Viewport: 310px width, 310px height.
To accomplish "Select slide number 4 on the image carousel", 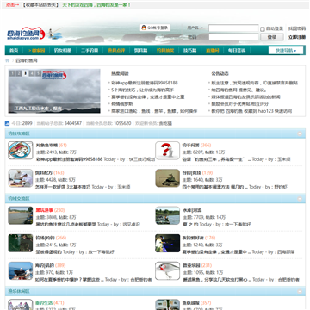I will [32, 73].
